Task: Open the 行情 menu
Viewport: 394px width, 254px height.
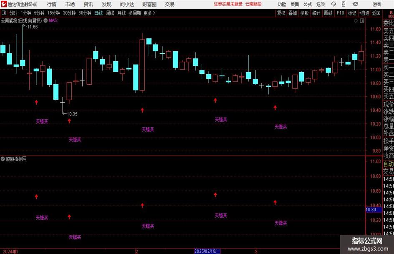Action: tap(52, 4)
